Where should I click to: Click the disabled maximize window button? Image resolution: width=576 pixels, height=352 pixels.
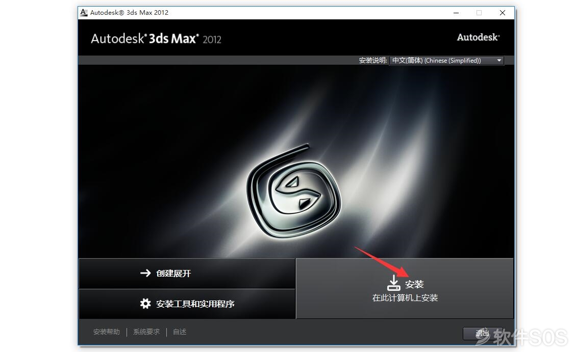[479, 13]
